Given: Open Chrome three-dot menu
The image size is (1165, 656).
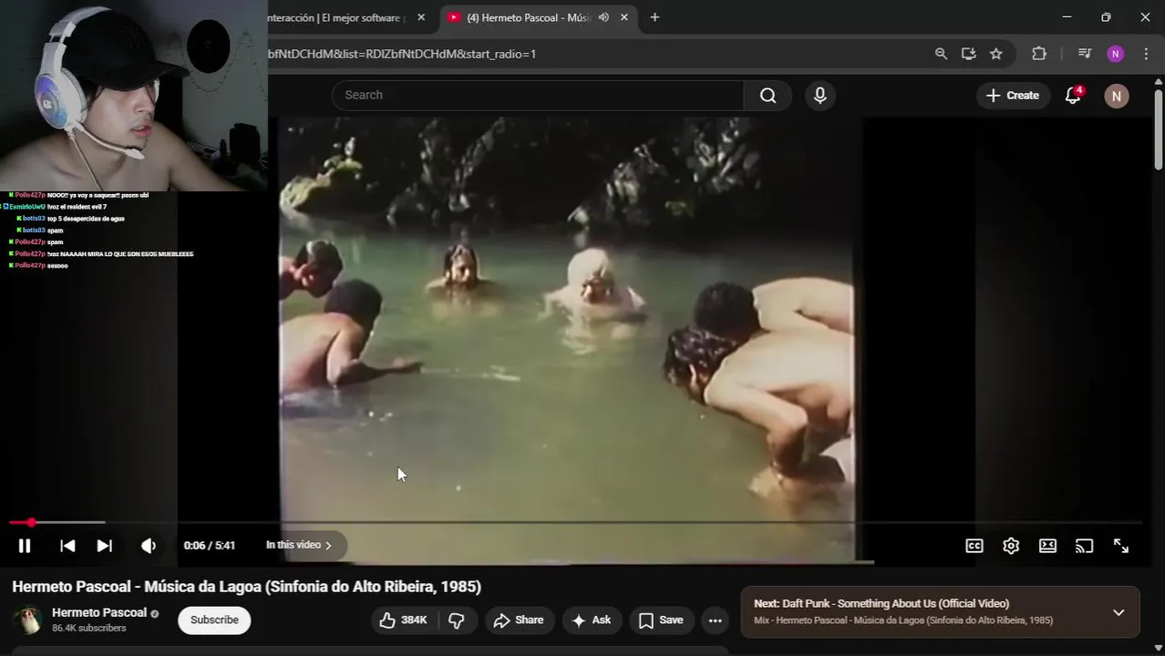Looking at the screenshot, I should point(1146,54).
